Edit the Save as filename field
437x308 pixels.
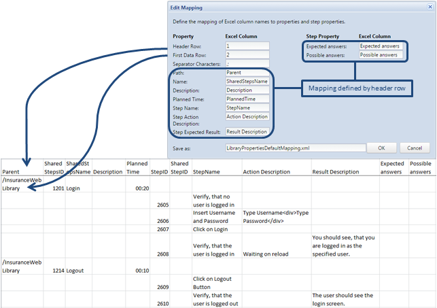pyautogui.click(x=293, y=148)
